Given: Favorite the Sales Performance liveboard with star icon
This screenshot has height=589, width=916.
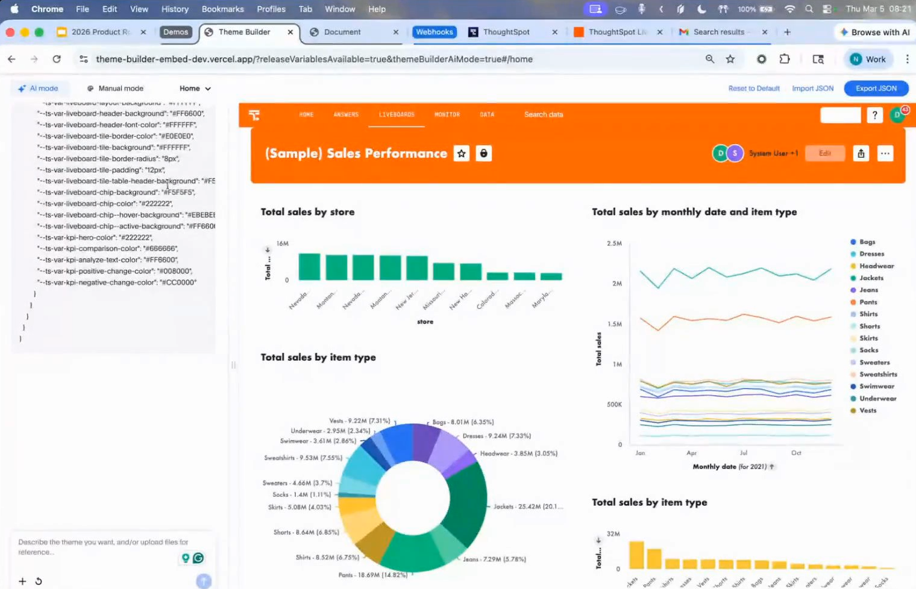Looking at the screenshot, I should pyautogui.click(x=462, y=154).
